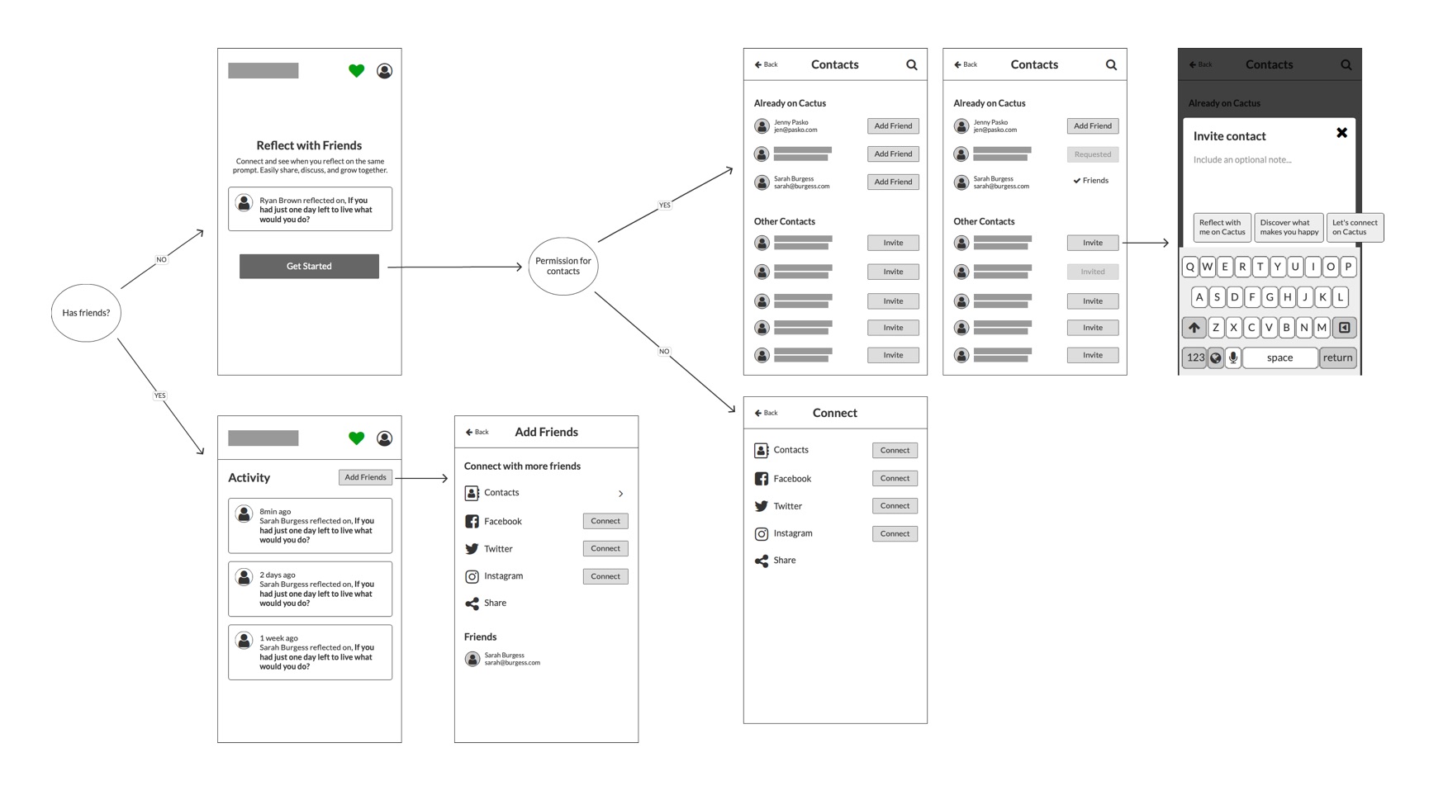The width and height of the screenshot is (1429, 800).
Task: Tap the 123 key on keyboard
Action: click(x=1195, y=357)
